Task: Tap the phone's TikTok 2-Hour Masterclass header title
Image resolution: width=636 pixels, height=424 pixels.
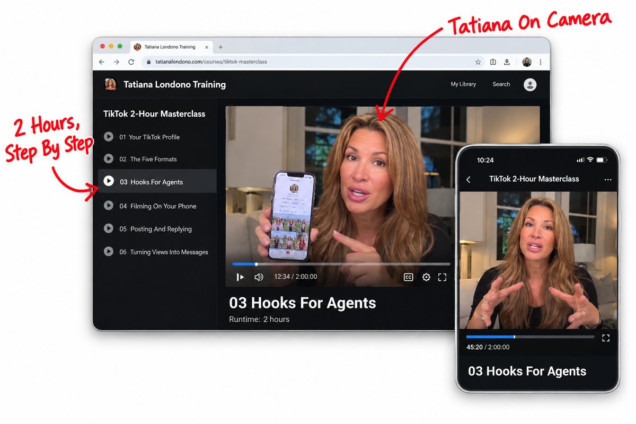Action: (534, 179)
